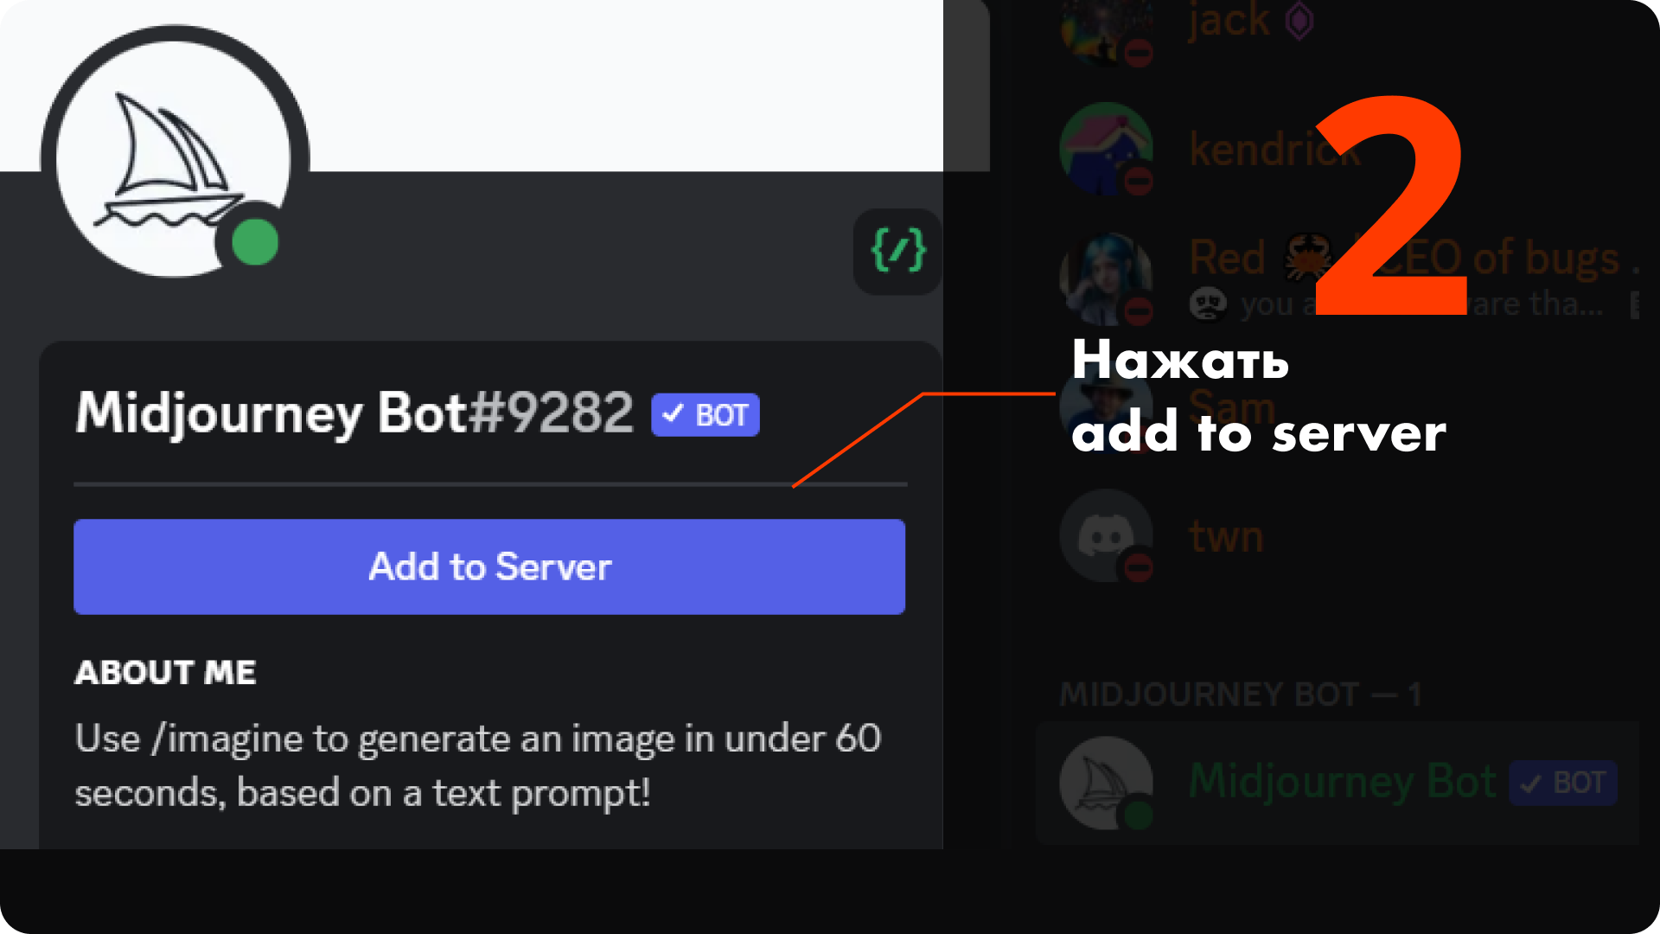Select the Midjourney Bot#9282 username text

354,413
